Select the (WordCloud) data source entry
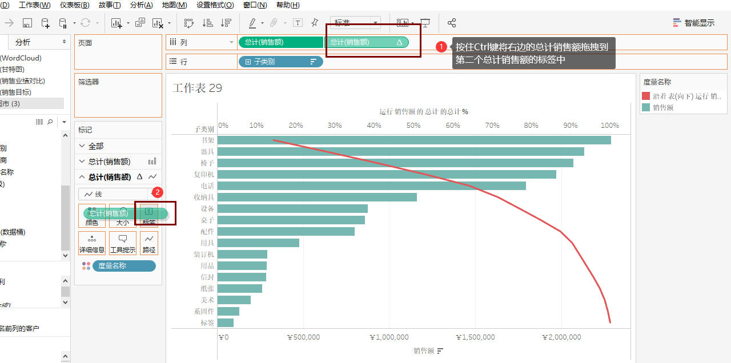Image resolution: width=731 pixels, height=363 pixels. click(x=21, y=58)
